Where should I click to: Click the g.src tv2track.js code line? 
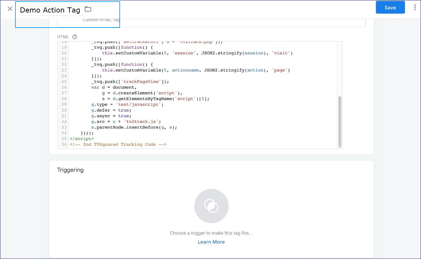126,121
